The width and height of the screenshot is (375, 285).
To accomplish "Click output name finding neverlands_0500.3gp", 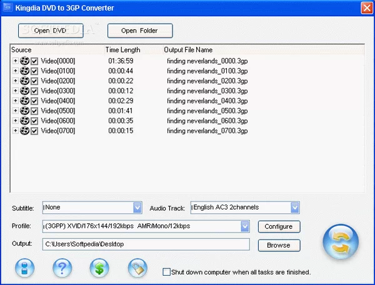I will pyautogui.click(x=207, y=111).
